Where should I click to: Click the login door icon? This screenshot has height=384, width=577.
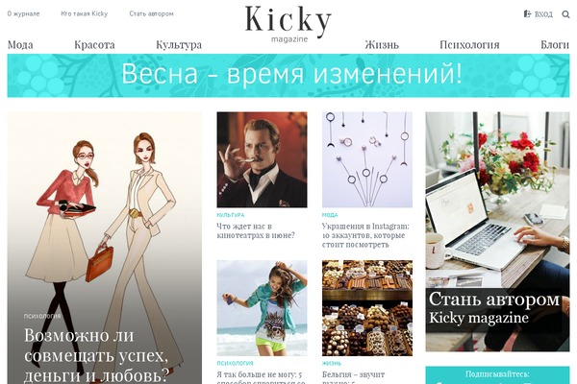pos(527,14)
